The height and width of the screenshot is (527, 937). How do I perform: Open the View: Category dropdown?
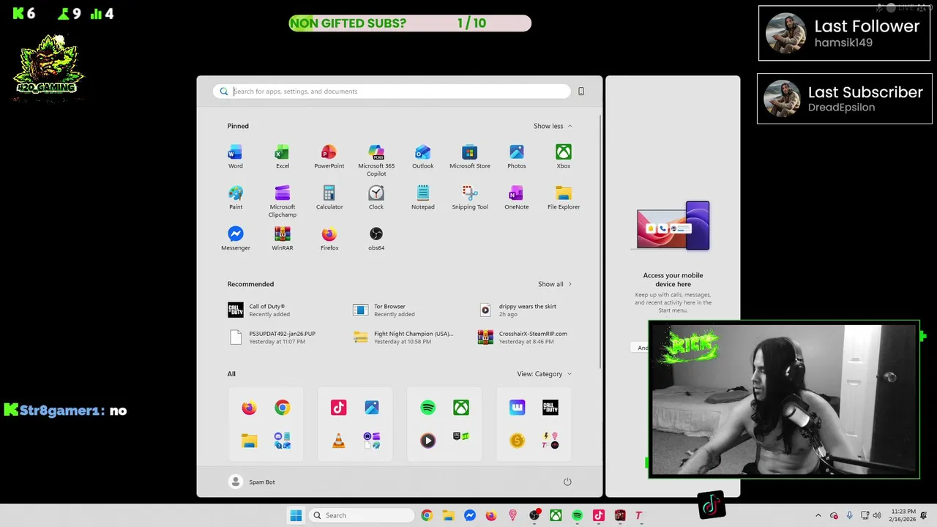pos(545,374)
